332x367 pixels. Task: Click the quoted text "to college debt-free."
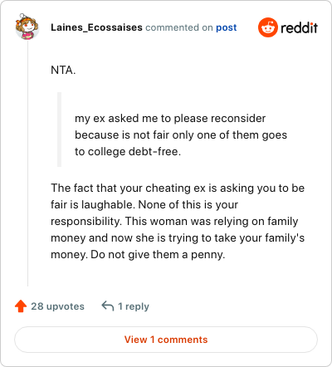pos(128,152)
